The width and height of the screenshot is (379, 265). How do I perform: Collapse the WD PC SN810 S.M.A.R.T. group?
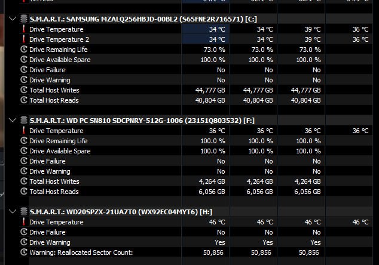click(x=13, y=121)
